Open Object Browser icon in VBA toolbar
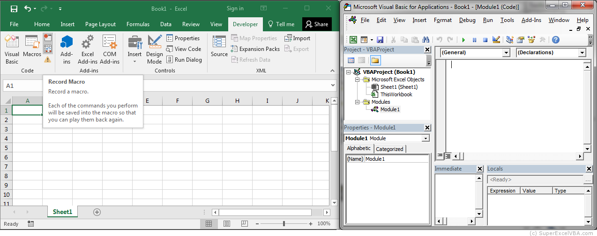597x236 pixels. [x=531, y=40]
